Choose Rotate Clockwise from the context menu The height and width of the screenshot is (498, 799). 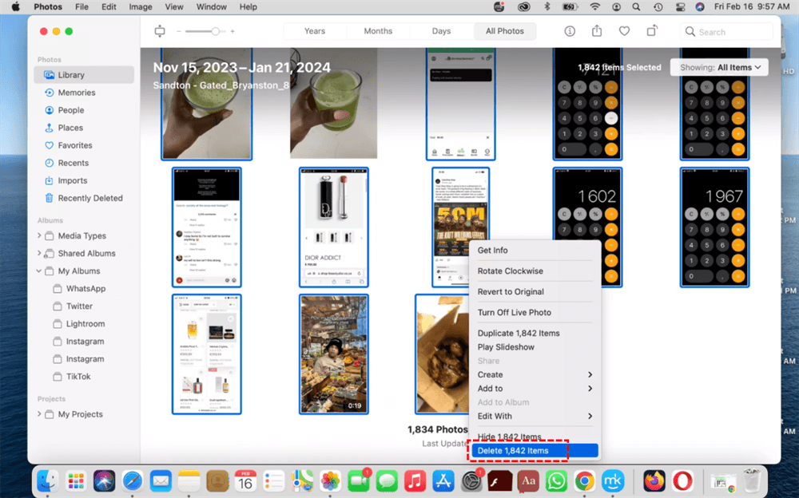click(x=510, y=271)
